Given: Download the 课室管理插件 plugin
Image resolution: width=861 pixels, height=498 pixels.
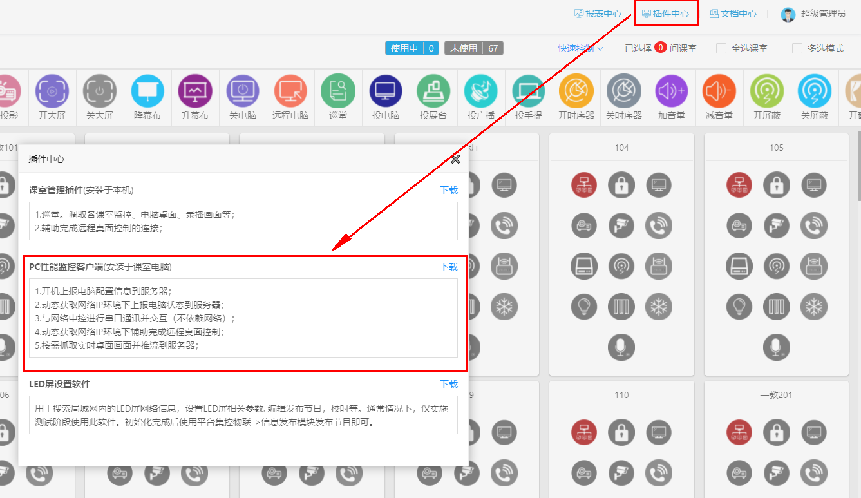Looking at the screenshot, I should pyautogui.click(x=449, y=190).
